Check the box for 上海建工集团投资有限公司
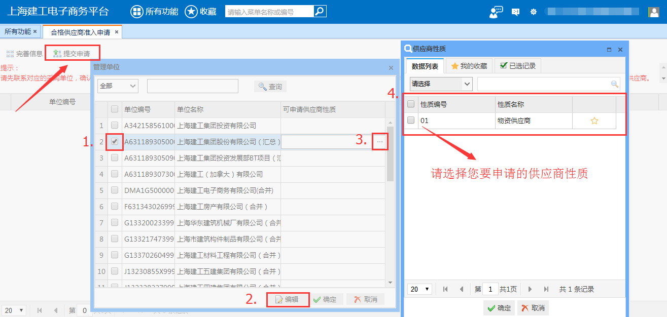 [x=115, y=125]
